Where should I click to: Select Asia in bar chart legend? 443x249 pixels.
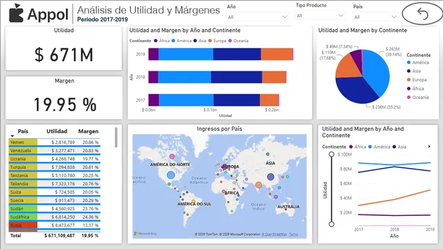pyautogui.click(x=200, y=41)
